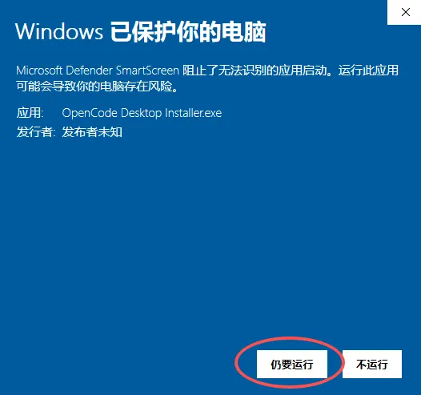421x395 pixels.
Task: Click the OpenCode word in the app name
Action: click(x=90, y=113)
